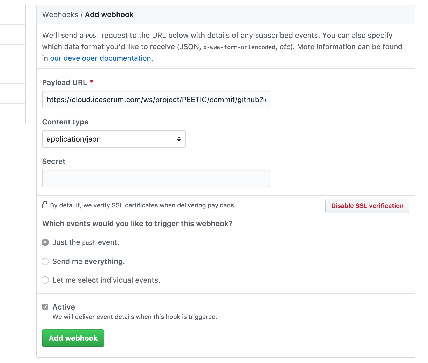Select the first item in left sidebar
Image resolution: width=428 pixels, height=363 pixels.
click(13, 15)
